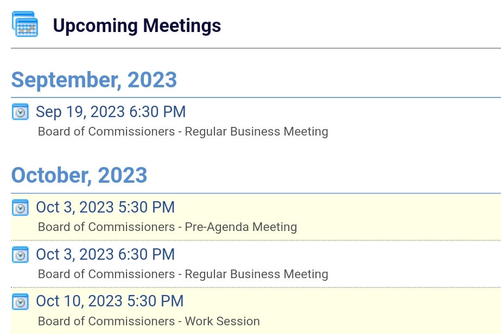Image resolution: width=501 pixels, height=334 pixels.
Task: Click the icon next to Oct 3 5:30 PM
Action: point(20,207)
